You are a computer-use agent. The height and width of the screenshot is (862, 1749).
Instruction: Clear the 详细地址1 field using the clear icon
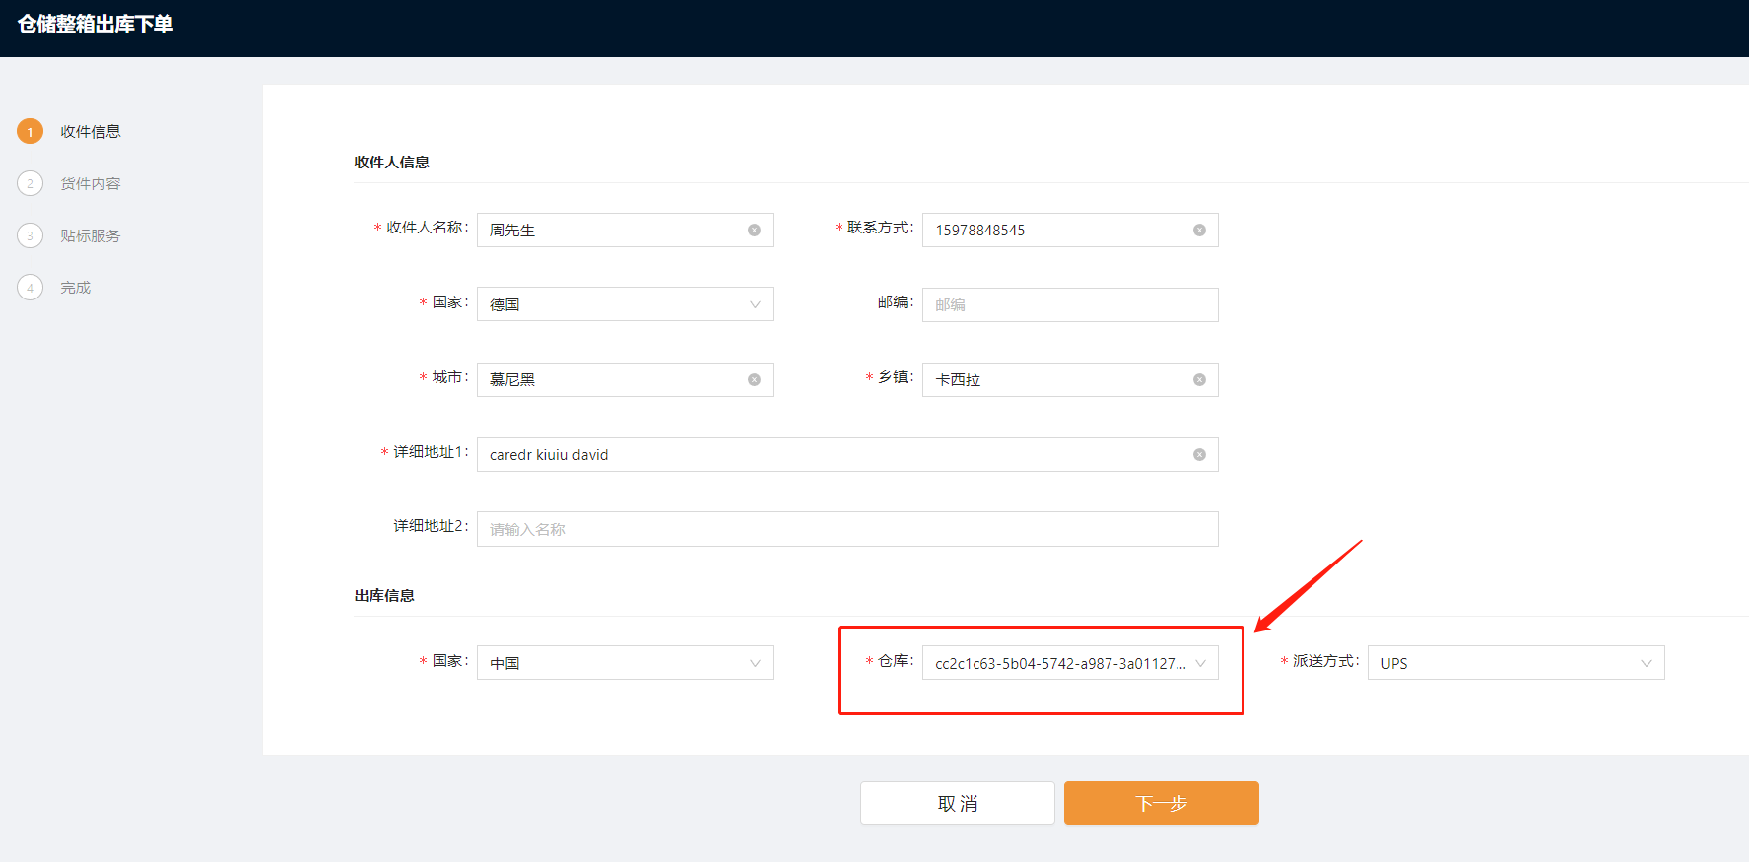tap(1199, 455)
